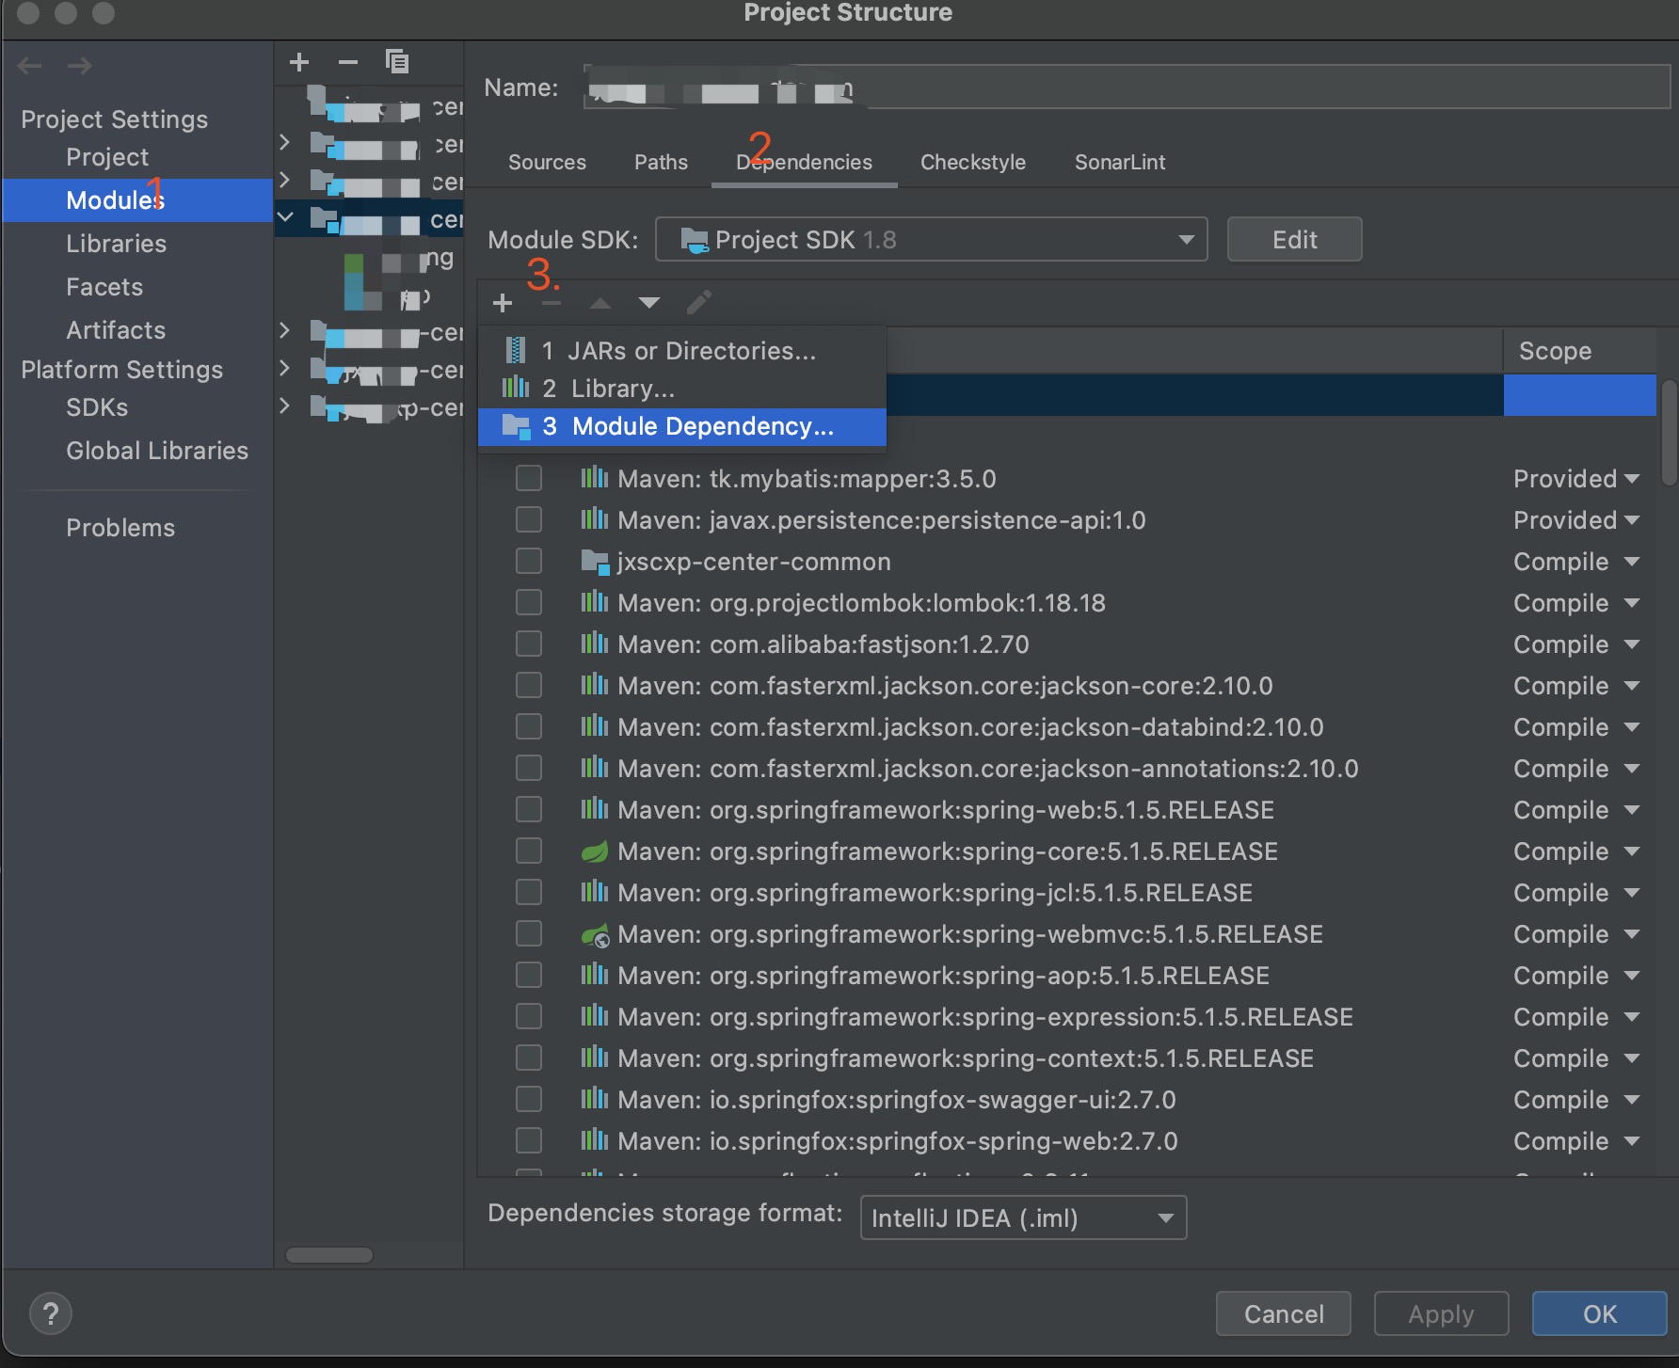Toggle export checkbox for persistence-api

pos(529,519)
